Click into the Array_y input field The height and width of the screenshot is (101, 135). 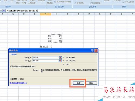pyautogui.click(x=45, y=61)
